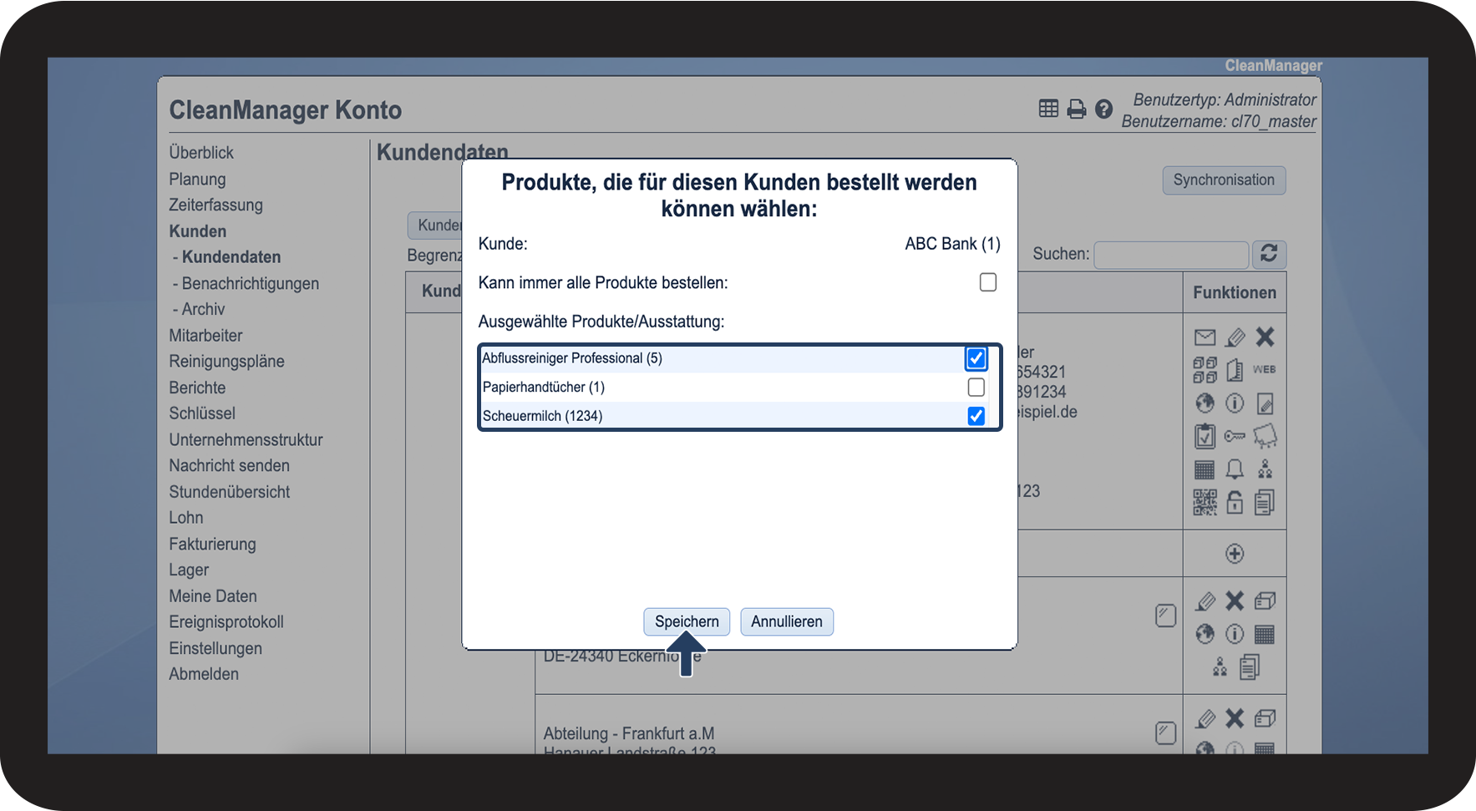The height and width of the screenshot is (811, 1476).
Task: Open Nachricht senden in the sidebar
Action: (229, 465)
